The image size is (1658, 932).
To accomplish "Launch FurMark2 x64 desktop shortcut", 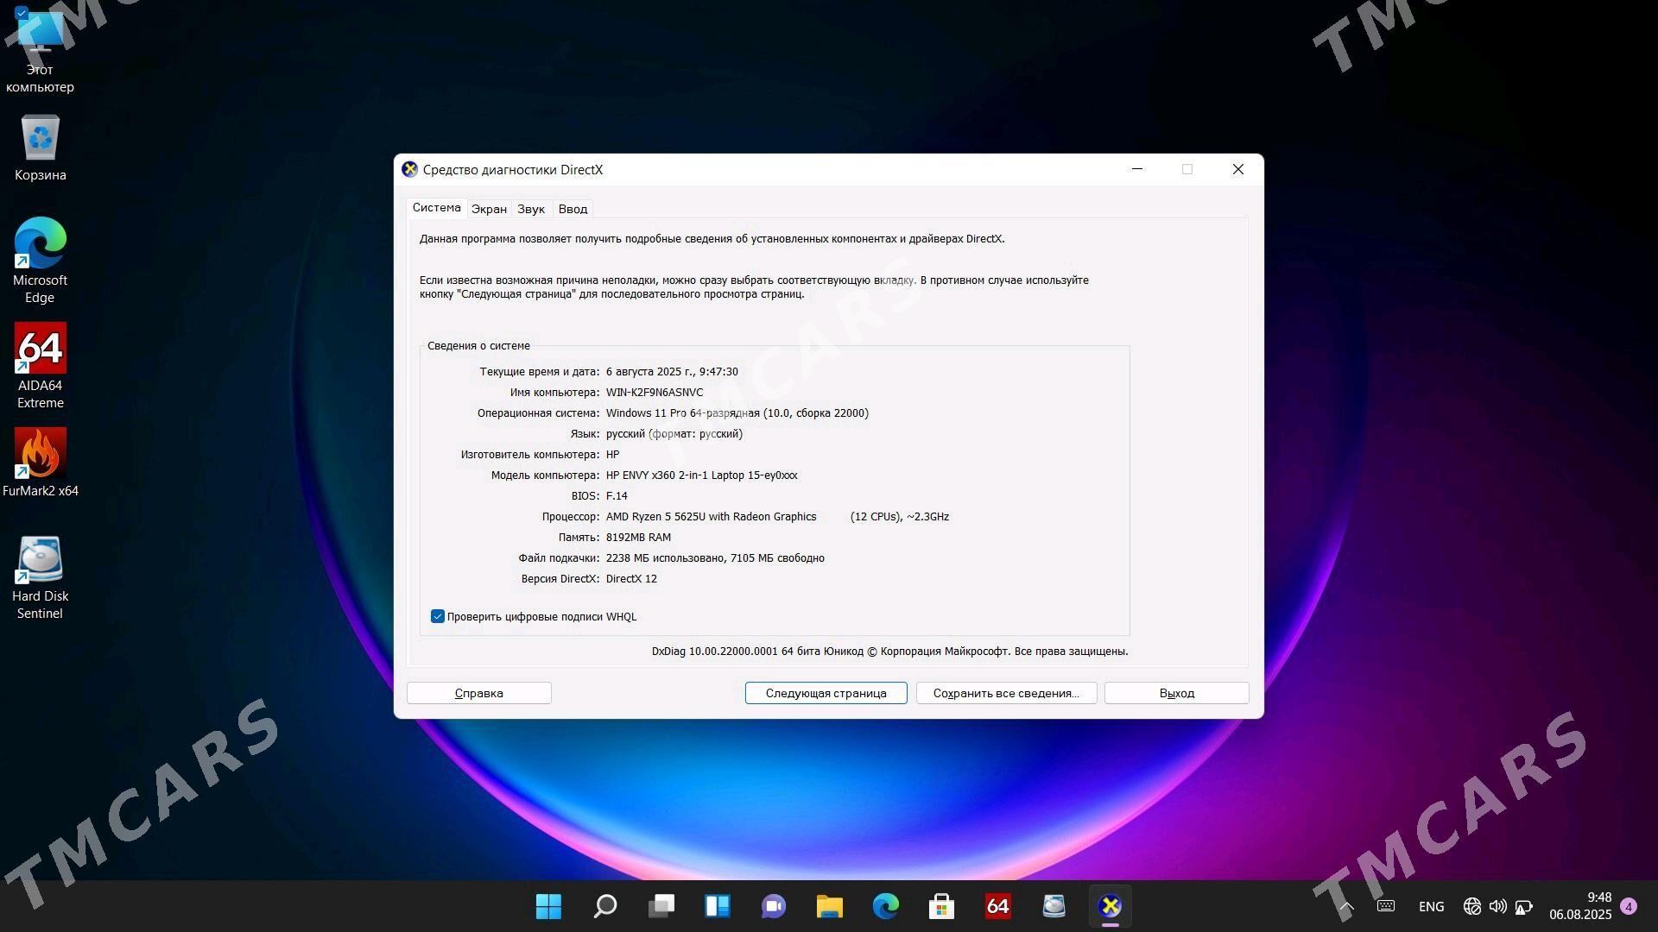I will click(40, 463).
